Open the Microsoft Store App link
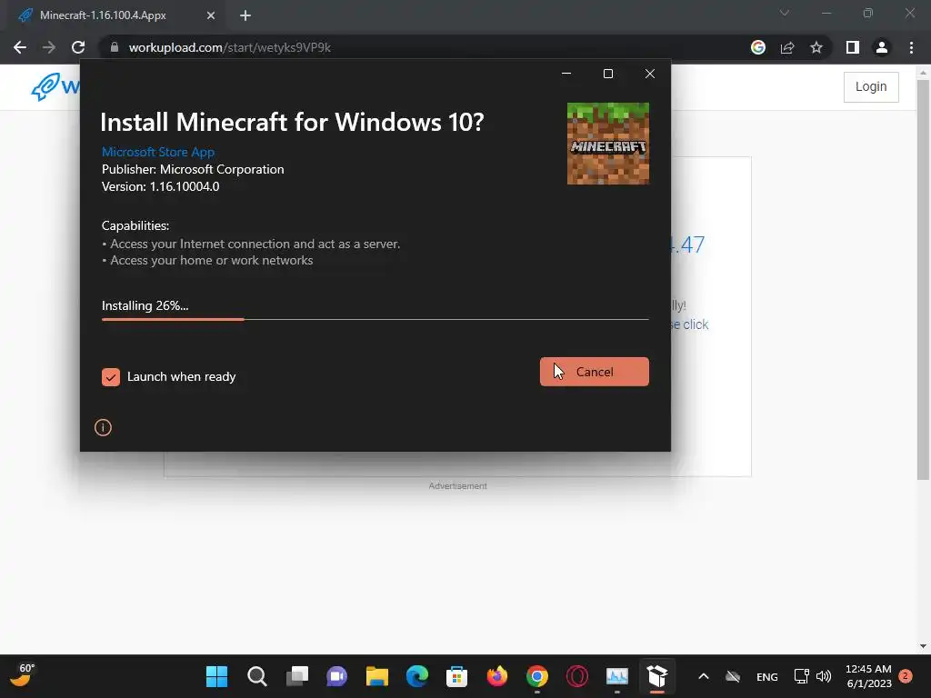This screenshot has width=931, height=698. click(158, 152)
